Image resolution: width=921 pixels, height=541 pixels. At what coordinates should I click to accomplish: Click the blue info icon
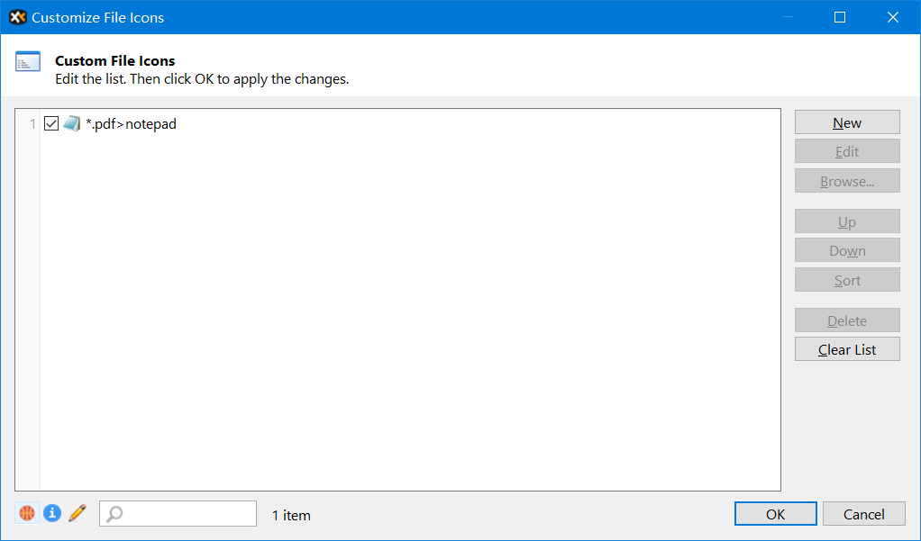coord(52,513)
